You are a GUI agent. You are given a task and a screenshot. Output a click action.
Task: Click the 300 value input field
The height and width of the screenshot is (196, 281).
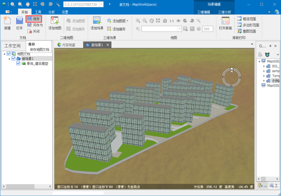pos(208,29)
